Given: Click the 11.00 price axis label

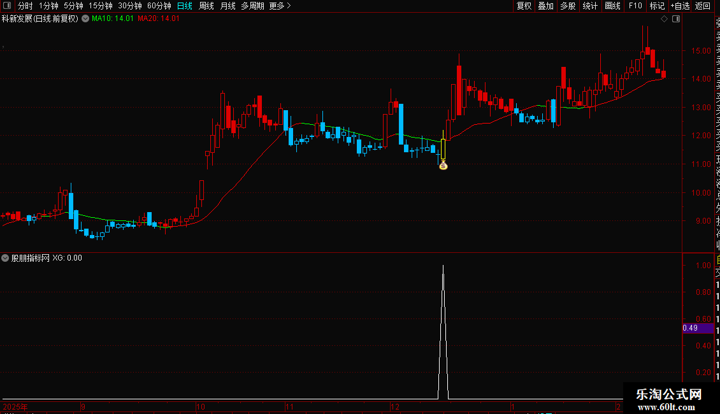Looking at the screenshot, I should coord(701,164).
